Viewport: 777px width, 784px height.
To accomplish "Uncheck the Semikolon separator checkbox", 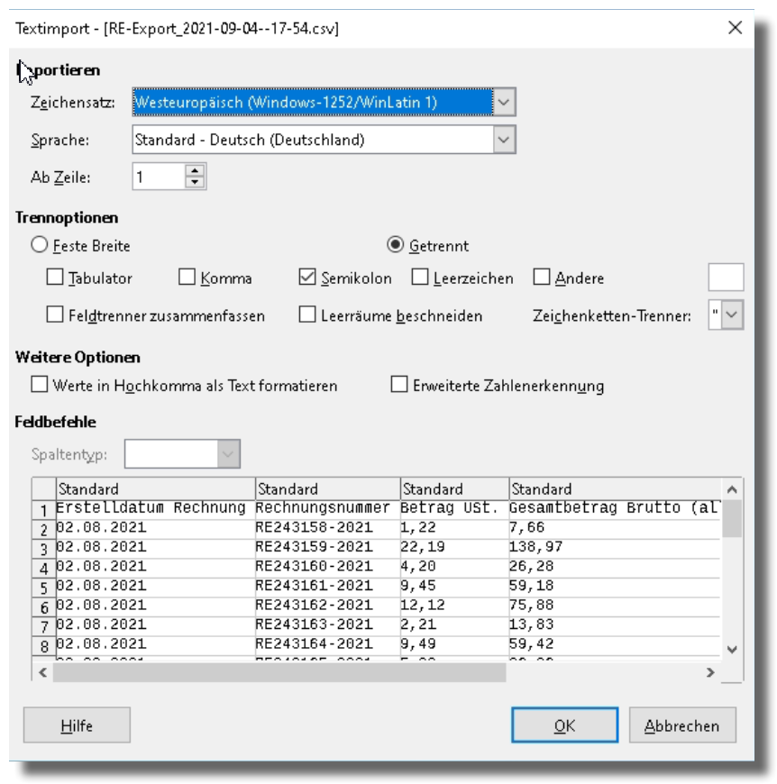I will (x=306, y=278).
